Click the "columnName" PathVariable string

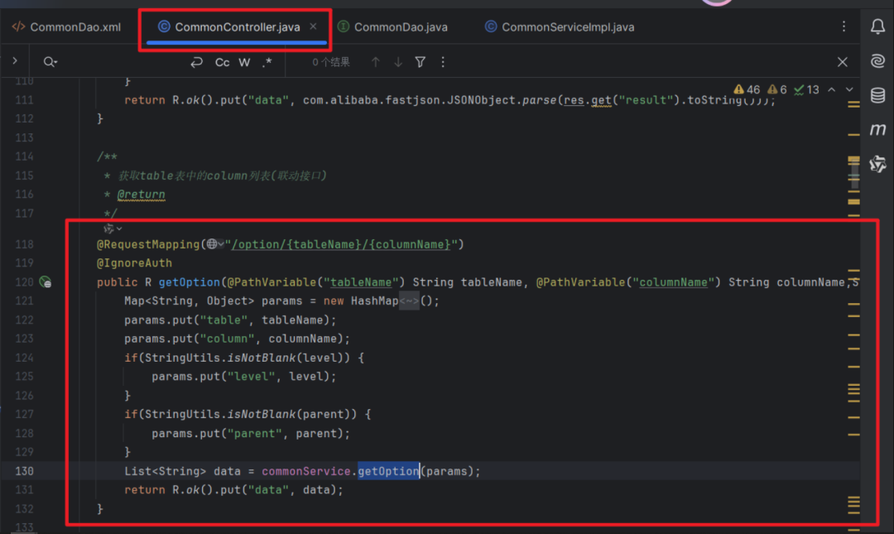pyautogui.click(x=673, y=281)
